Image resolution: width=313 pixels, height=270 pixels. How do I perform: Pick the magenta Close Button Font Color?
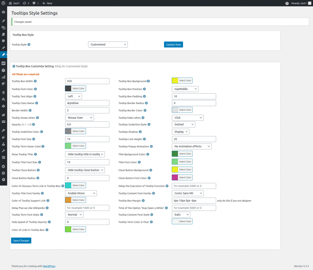[x=175, y=178]
